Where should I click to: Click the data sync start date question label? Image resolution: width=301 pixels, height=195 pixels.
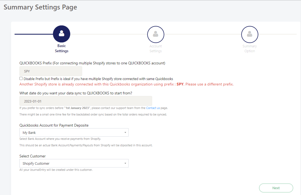76,93
